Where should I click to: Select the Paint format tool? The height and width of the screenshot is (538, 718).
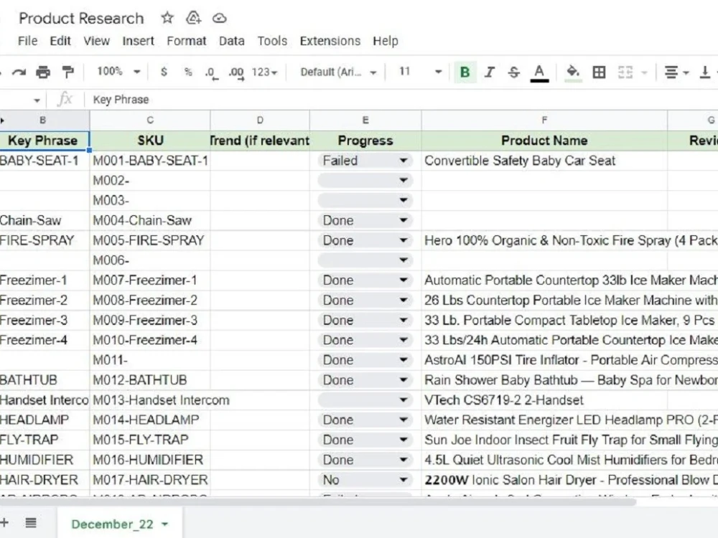(67, 72)
